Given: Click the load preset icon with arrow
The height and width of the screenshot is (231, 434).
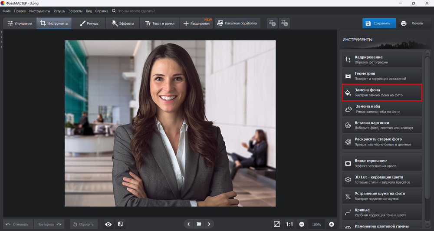Looking at the screenshot, I should (x=284, y=23).
